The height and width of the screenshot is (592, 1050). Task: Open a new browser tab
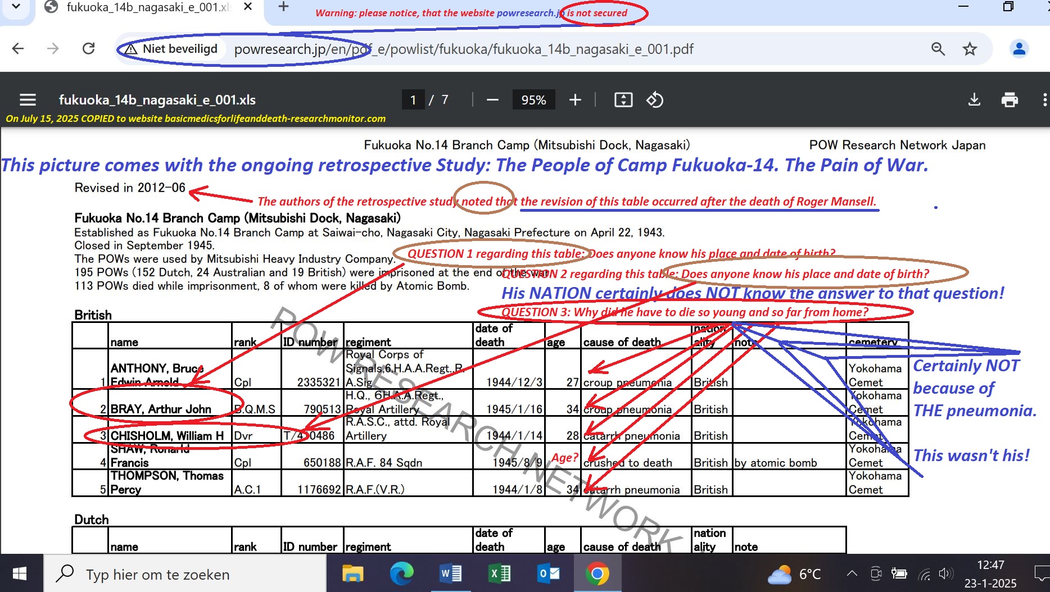pyautogui.click(x=283, y=7)
